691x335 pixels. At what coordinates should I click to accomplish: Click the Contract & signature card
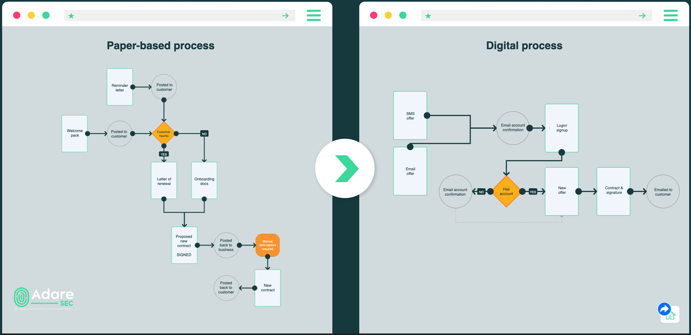(613, 191)
